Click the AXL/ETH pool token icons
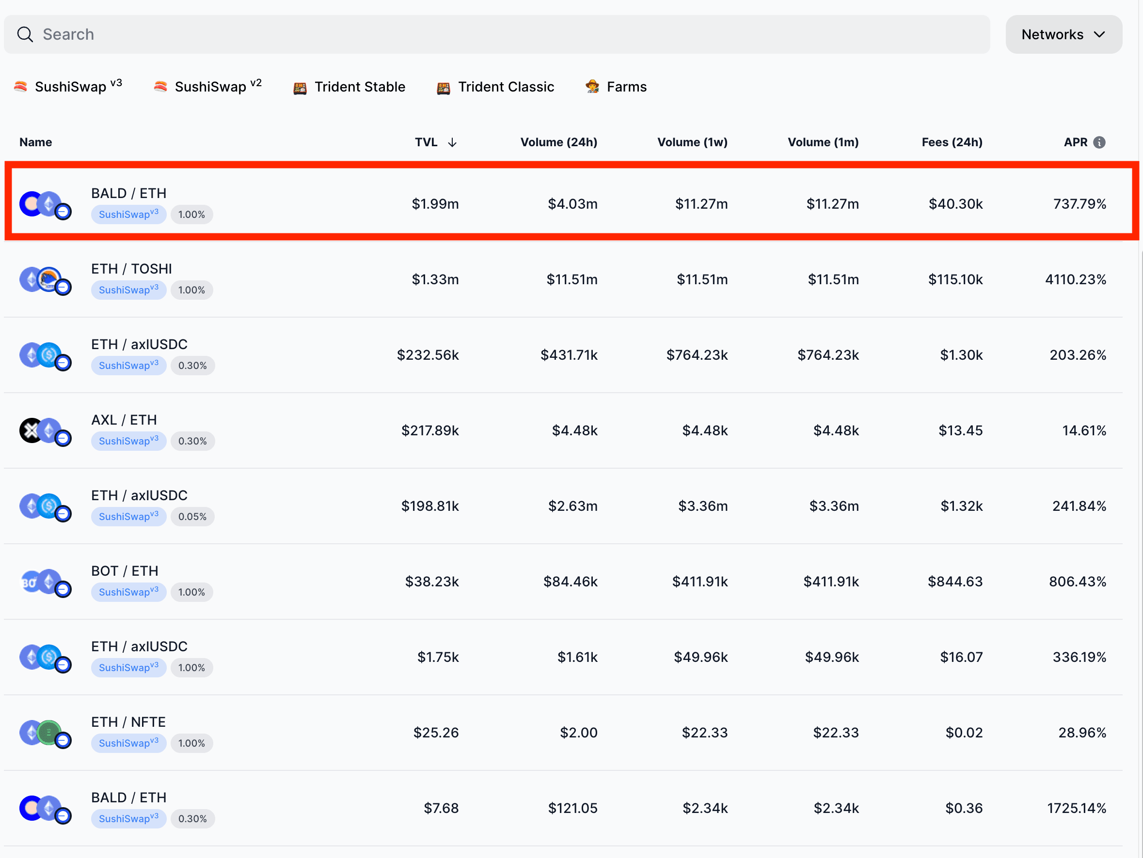Screen dimensions: 1143x858 click(46, 431)
